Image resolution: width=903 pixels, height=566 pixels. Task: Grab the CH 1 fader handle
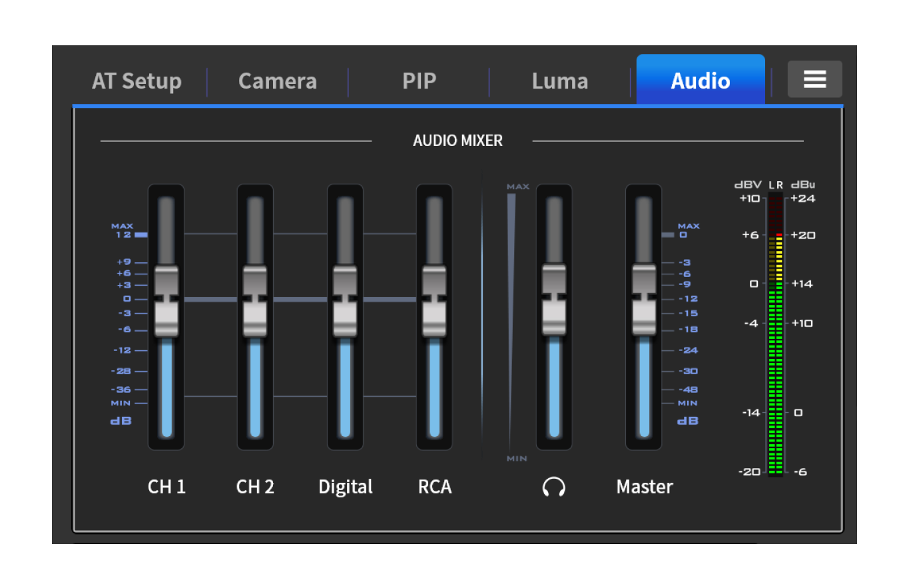point(166,301)
